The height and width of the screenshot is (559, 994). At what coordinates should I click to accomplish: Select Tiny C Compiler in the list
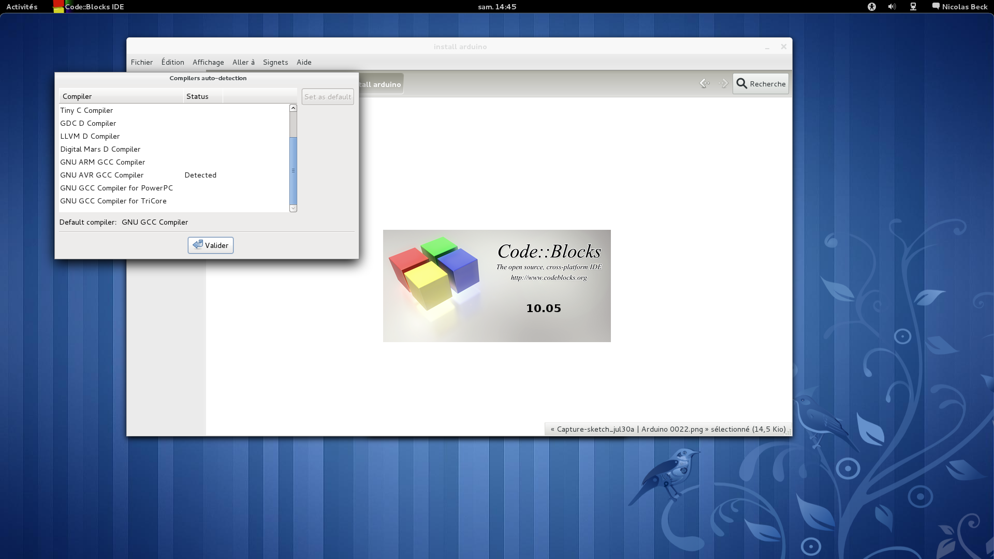pyautogui.click(x=174, y=110)
